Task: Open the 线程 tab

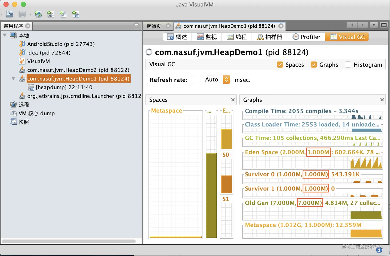Action: click(x=237, y=37)
